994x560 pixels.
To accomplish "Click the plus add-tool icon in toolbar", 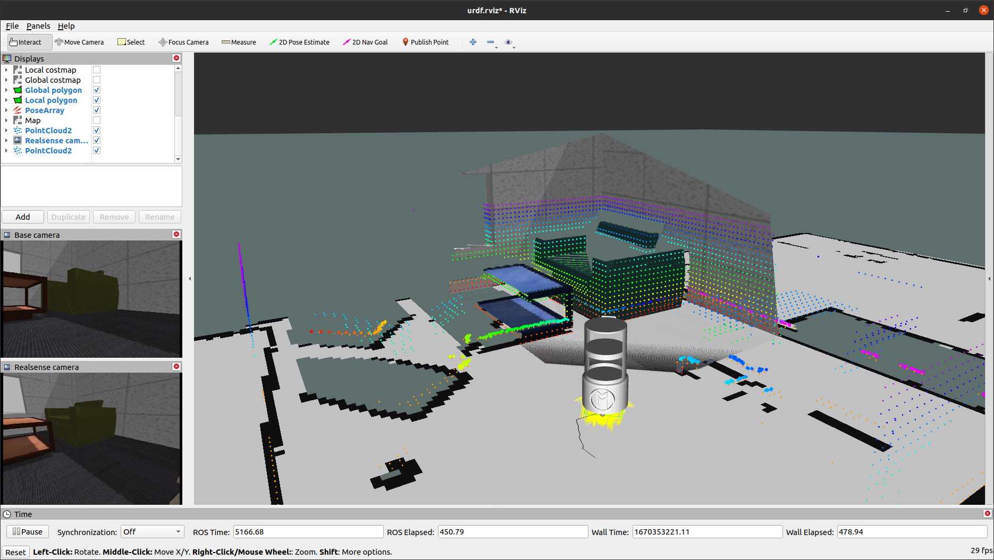I will (x=473, y=42).
